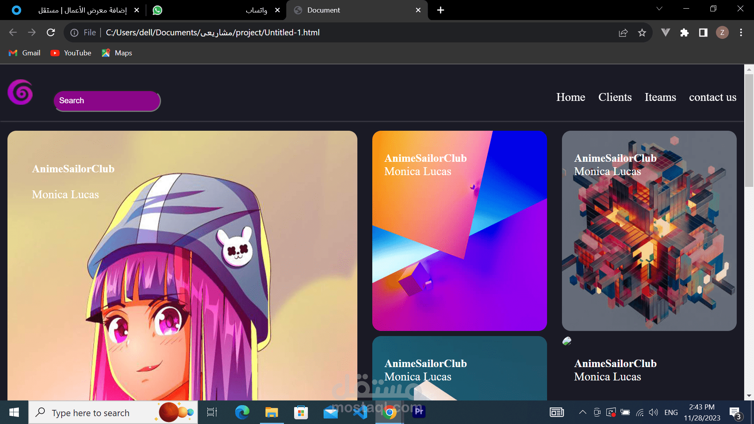Open the abstract cubes artwork card

click(x=649, y=231)
